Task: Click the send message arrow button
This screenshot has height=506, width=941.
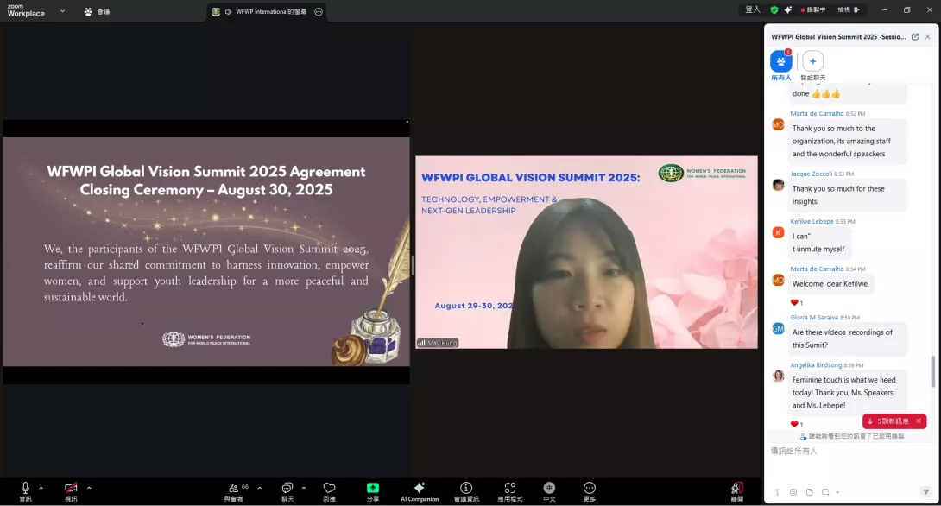Action: point(925,492)
